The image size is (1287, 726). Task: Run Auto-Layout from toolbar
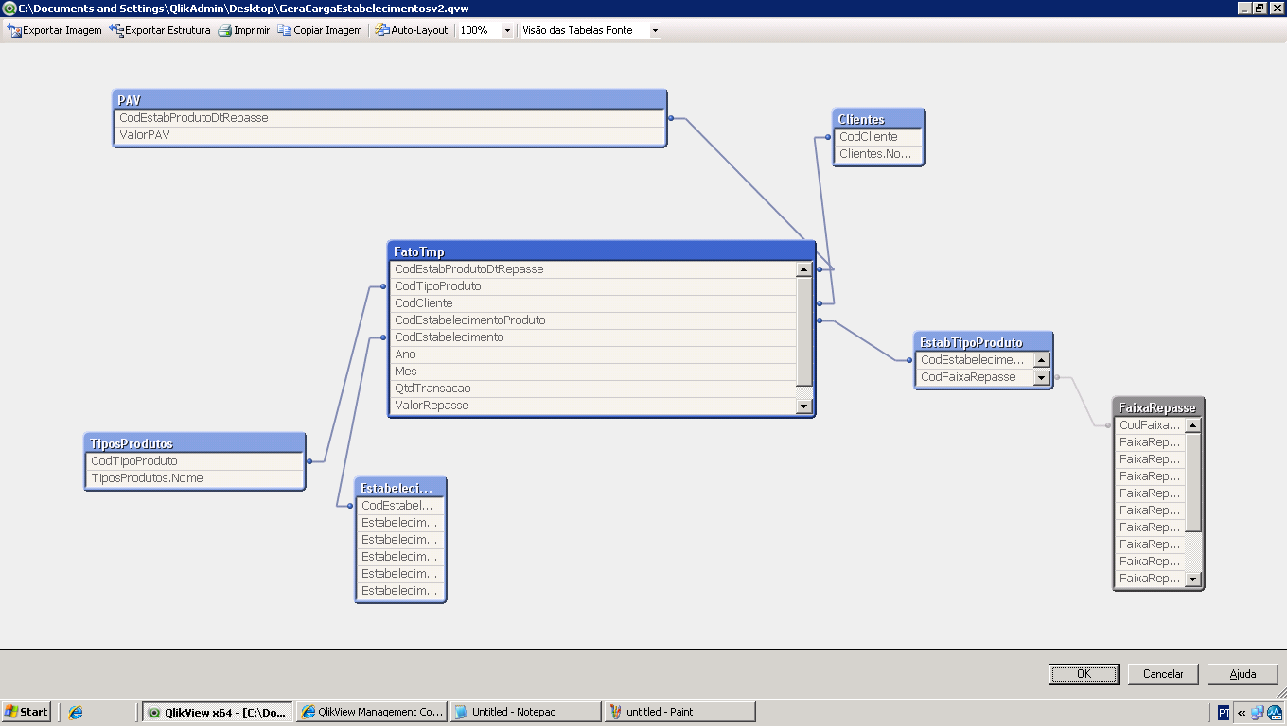(412, 30)
